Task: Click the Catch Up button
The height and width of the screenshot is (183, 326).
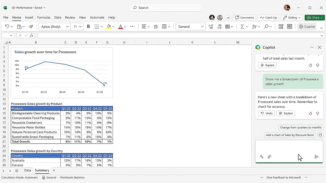Action: [268, 18]
